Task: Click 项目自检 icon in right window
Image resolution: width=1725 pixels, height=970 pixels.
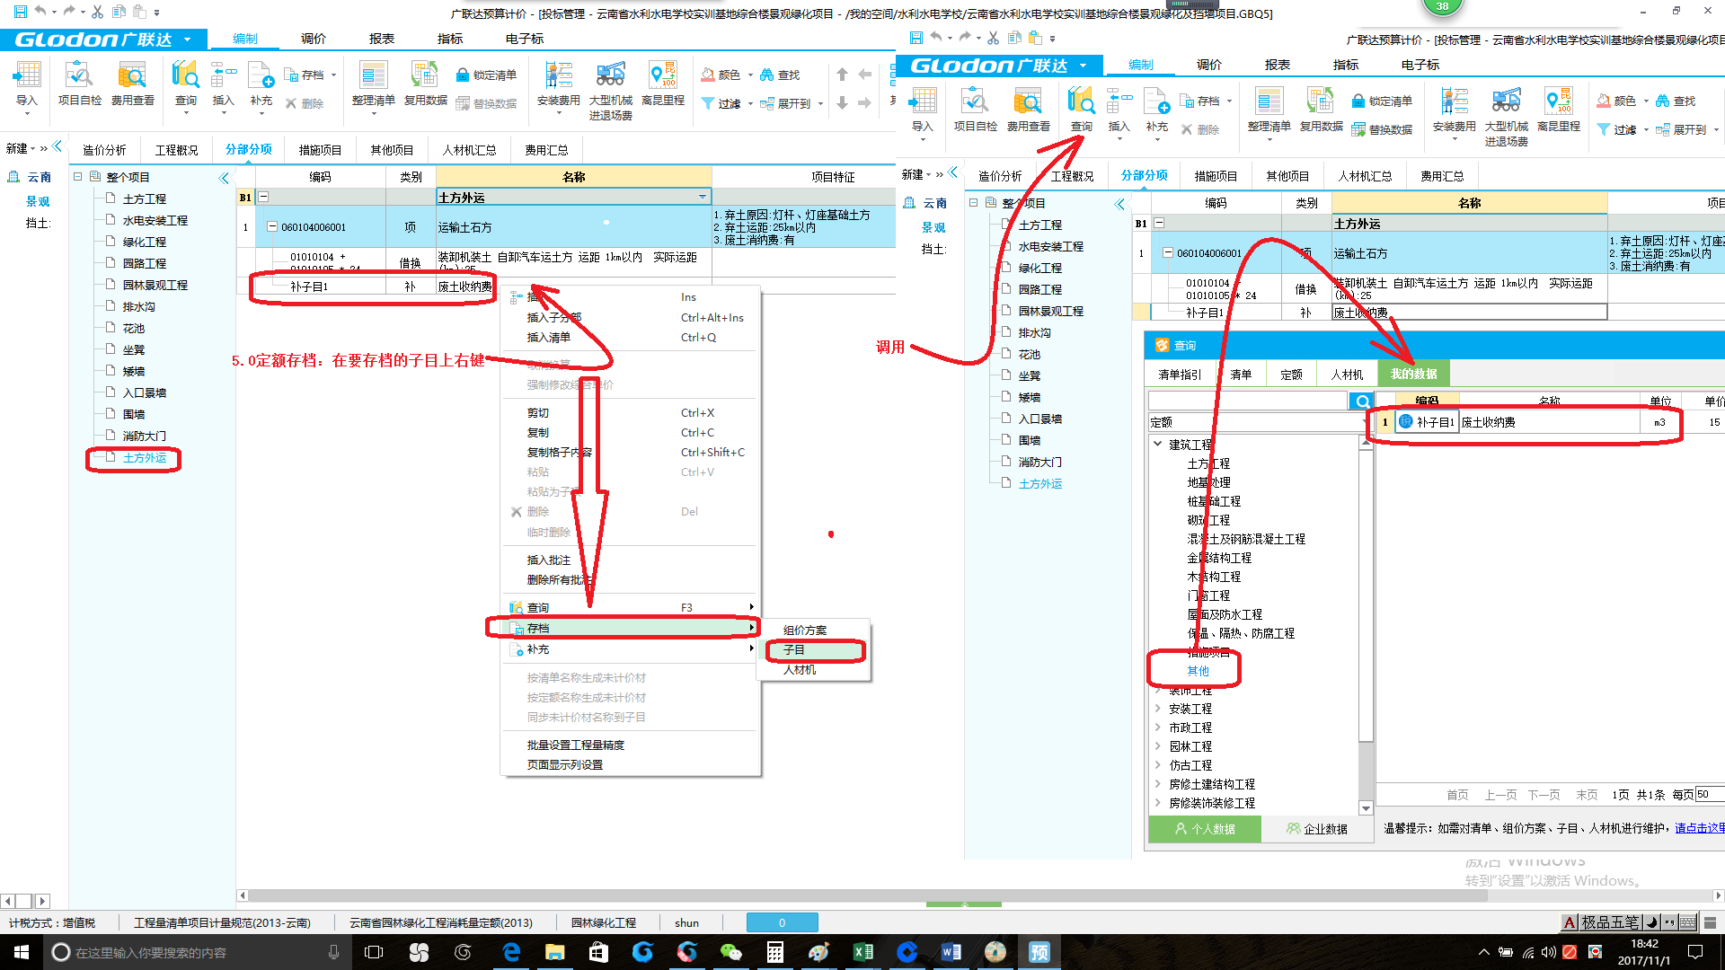Action: (x=975, y=110)
